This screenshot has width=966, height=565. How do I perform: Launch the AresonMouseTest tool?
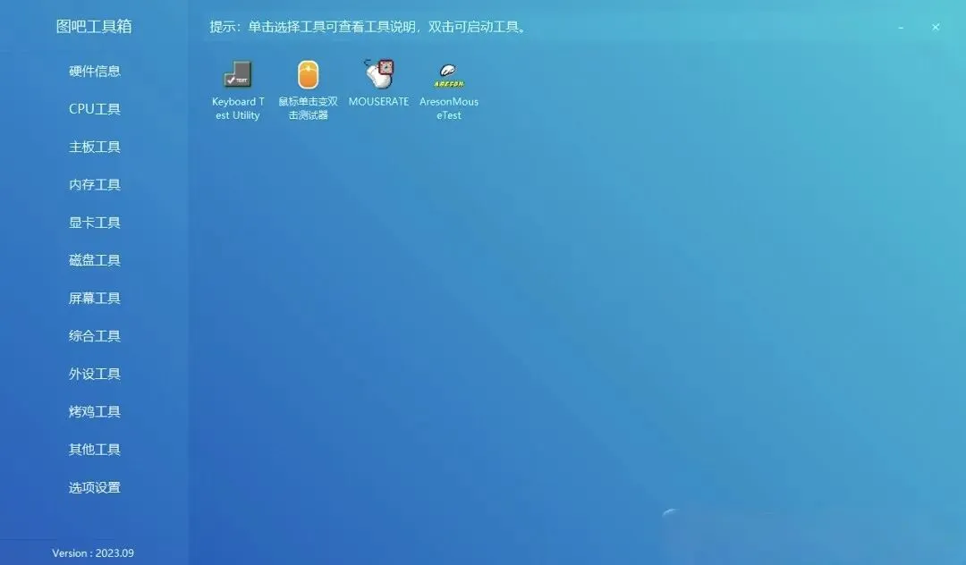pos(448,85)
